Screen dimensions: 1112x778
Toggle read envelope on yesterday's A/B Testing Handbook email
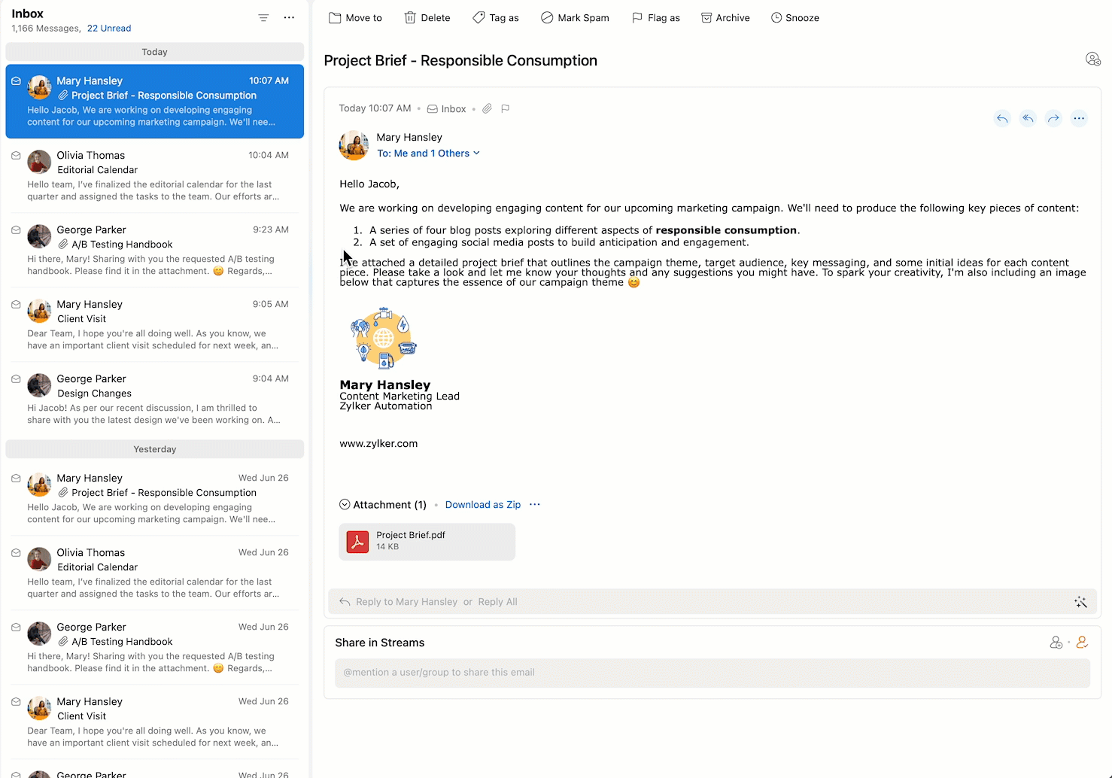16,627
